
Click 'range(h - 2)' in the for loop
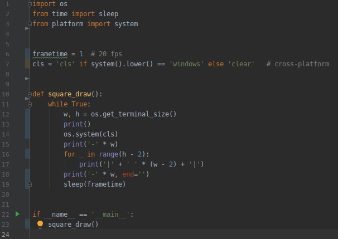[x=124, y=154]
